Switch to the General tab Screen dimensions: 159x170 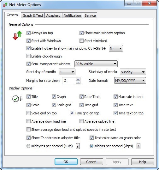[13, 15]
